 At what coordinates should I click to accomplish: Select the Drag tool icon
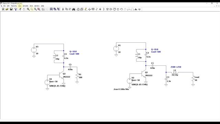(x=118, y=9)
